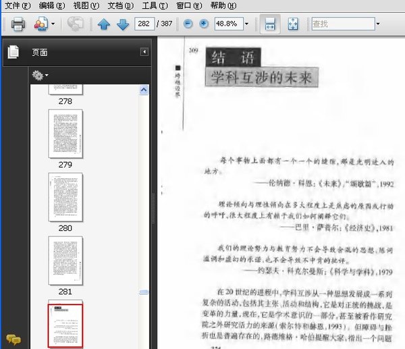Click the fit one full page icon
This screenshot has width=405, height=349.
click(293, 24)
